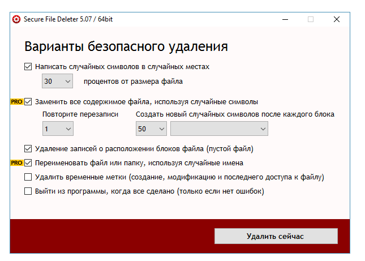
Task: Click the Secure File Deleter app icon
Action: (16, 19)
